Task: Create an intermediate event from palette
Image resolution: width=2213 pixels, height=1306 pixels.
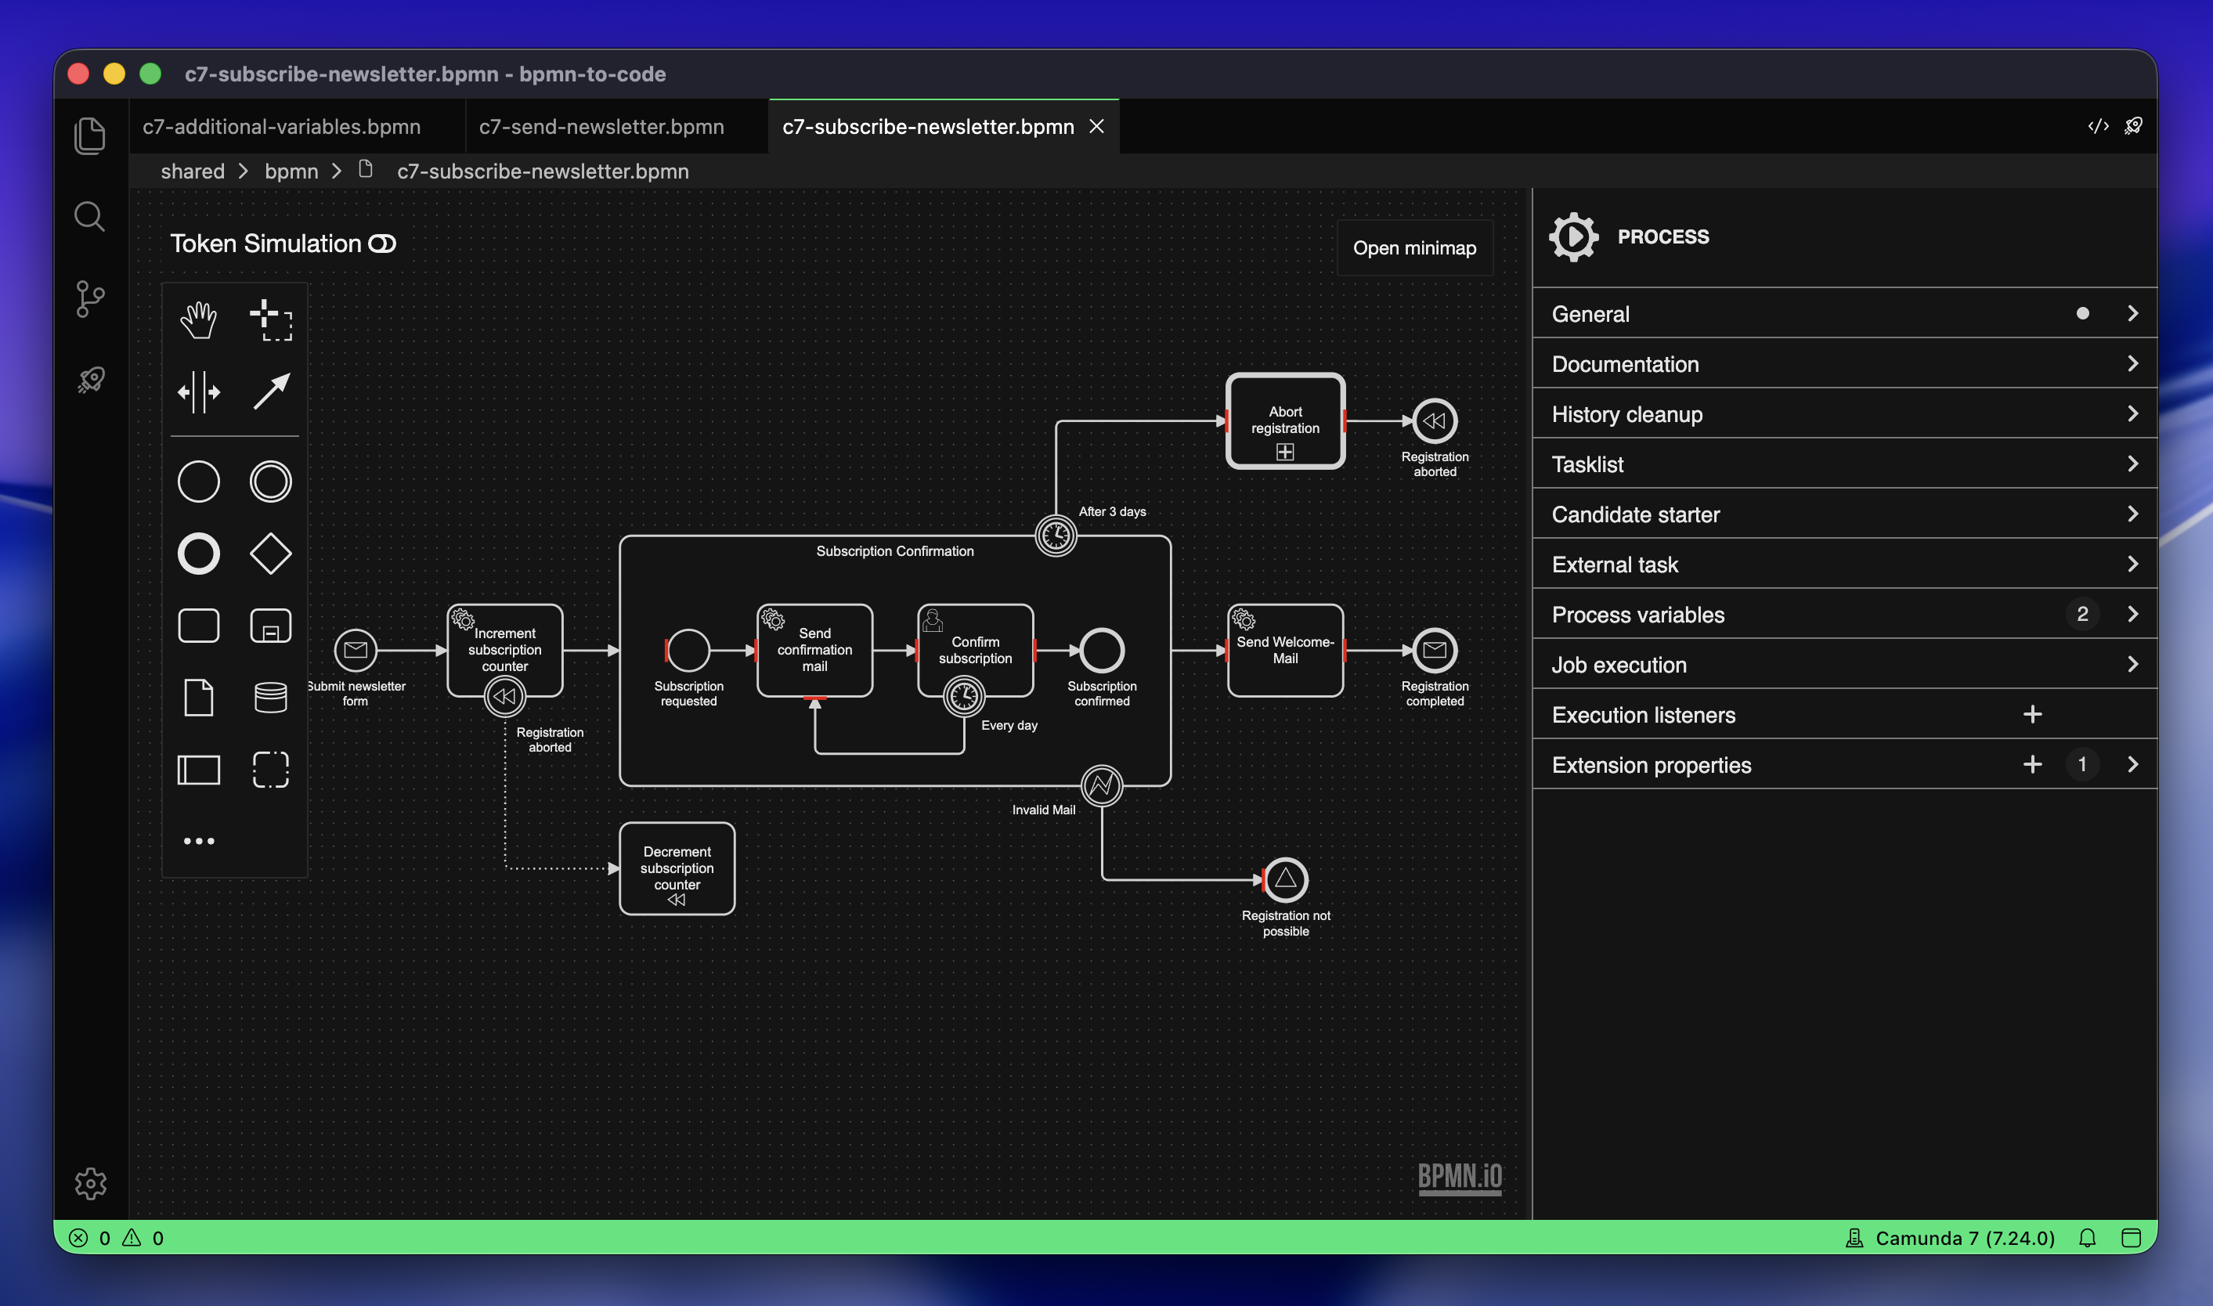Action: coord(270,482)
